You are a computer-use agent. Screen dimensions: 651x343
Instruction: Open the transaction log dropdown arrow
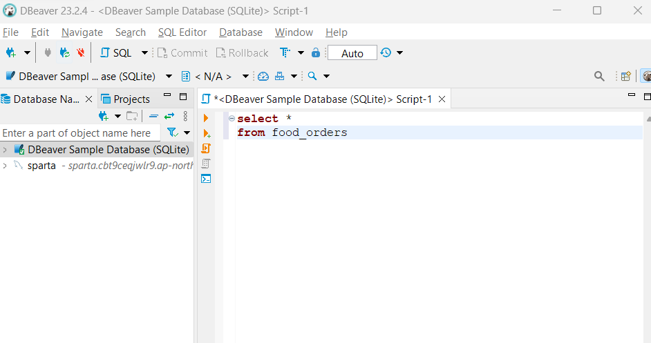click(400, 52)
